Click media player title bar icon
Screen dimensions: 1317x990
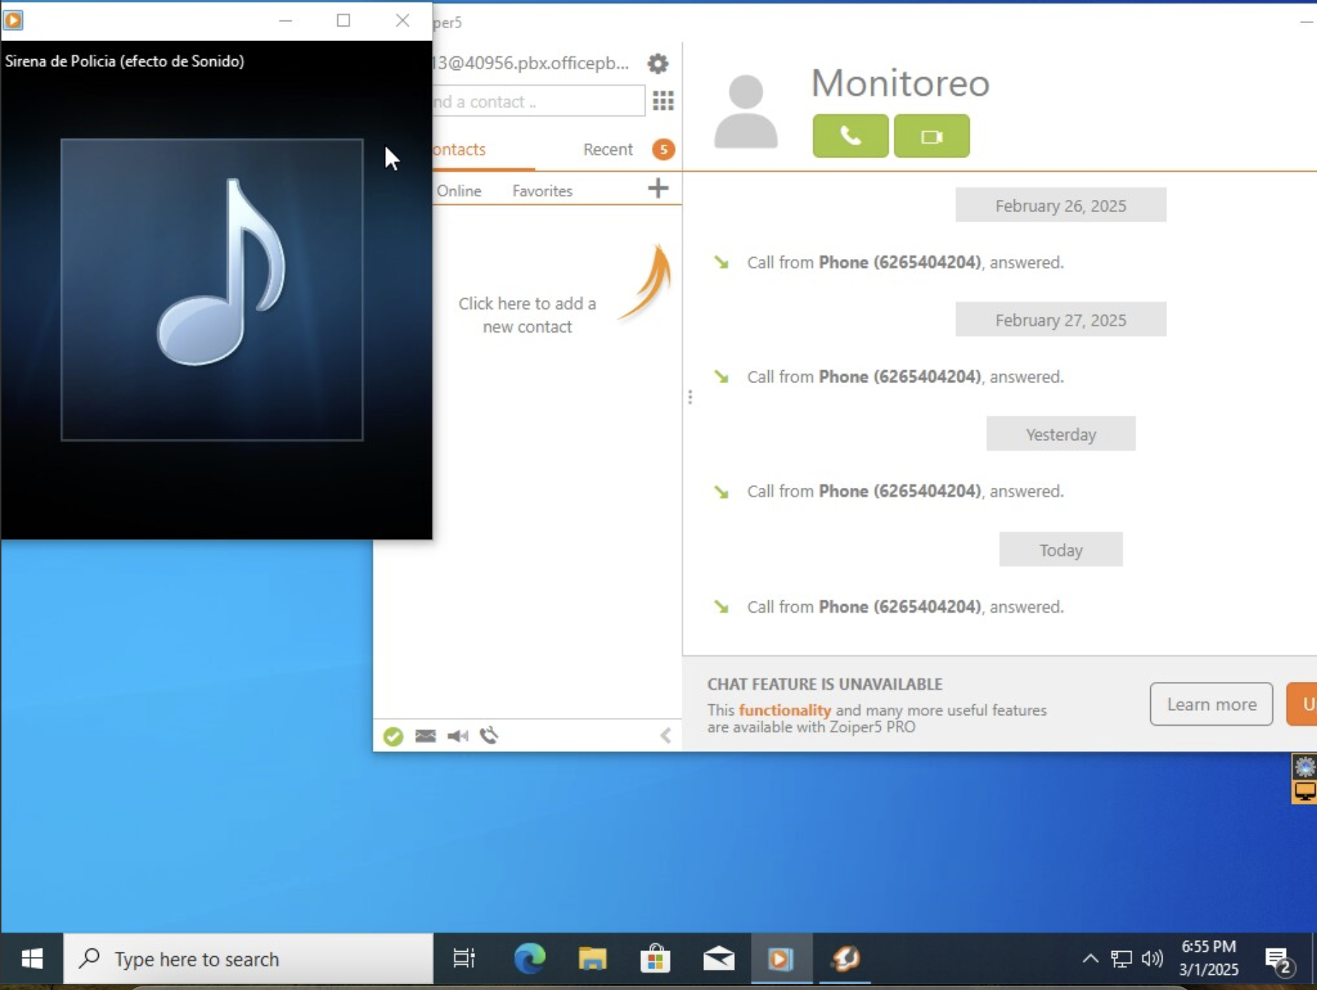(x=13, y=20)
